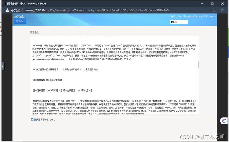The image size is (229, 142).
Task: Click the 银河麒麟操作系统隐私政策声明 heading line
Action: (47, 80)
